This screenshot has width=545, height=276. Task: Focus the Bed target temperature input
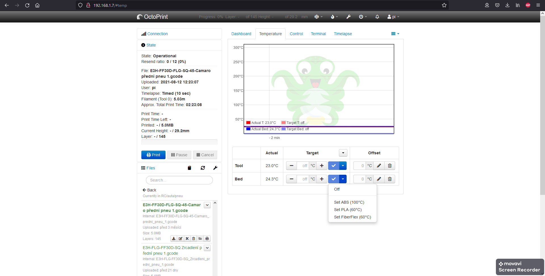point(303,179)
